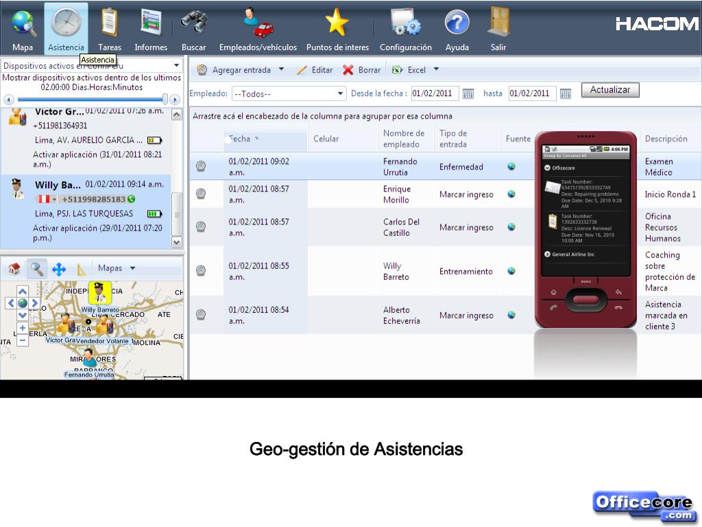The width and height of the screenshot is (702, 527).
Task: Click the Borrar button
Action: pos(362,70)
